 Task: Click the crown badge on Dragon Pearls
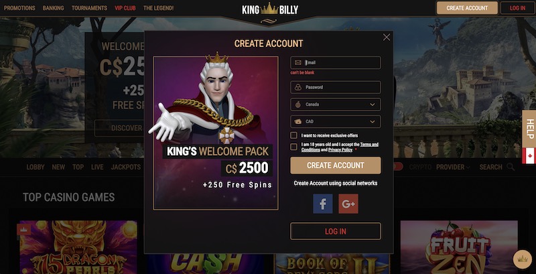(24, 230)
